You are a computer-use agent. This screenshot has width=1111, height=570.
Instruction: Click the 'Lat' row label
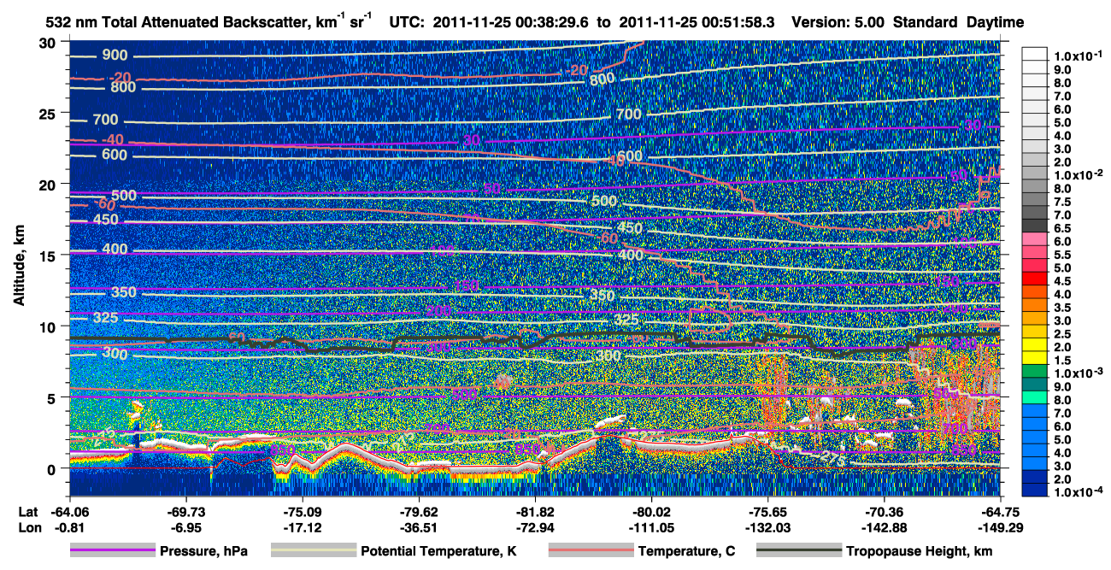(x=29, y=511)
